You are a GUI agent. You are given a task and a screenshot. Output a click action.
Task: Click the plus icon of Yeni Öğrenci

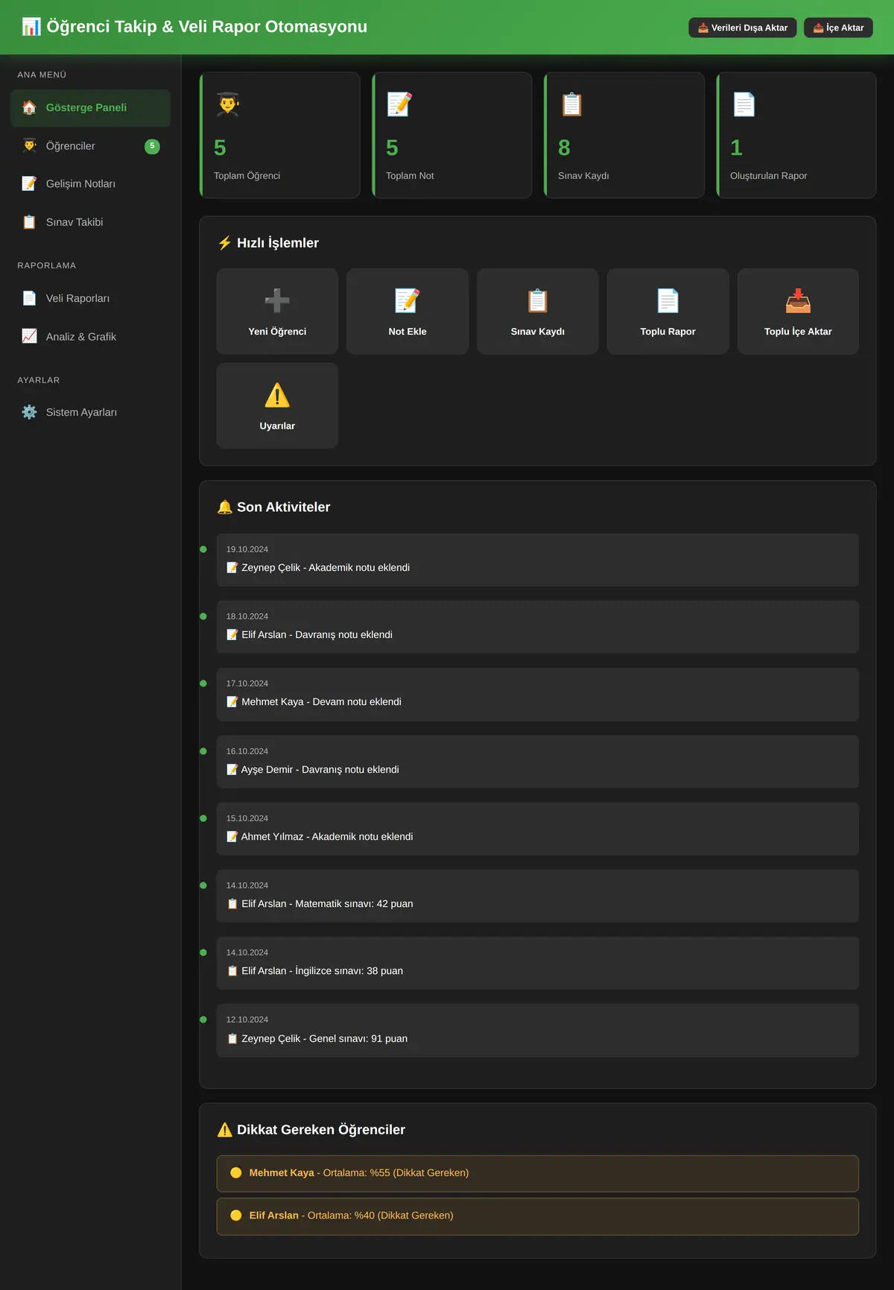click(x=277, y=301)
